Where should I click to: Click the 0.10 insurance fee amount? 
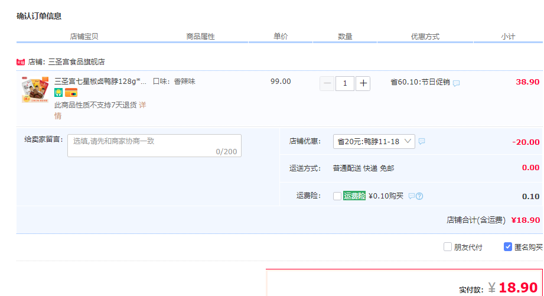(x=531, y=196)
